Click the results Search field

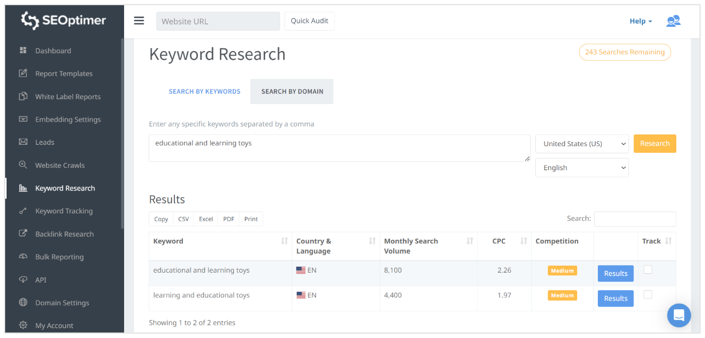point(635,219)
